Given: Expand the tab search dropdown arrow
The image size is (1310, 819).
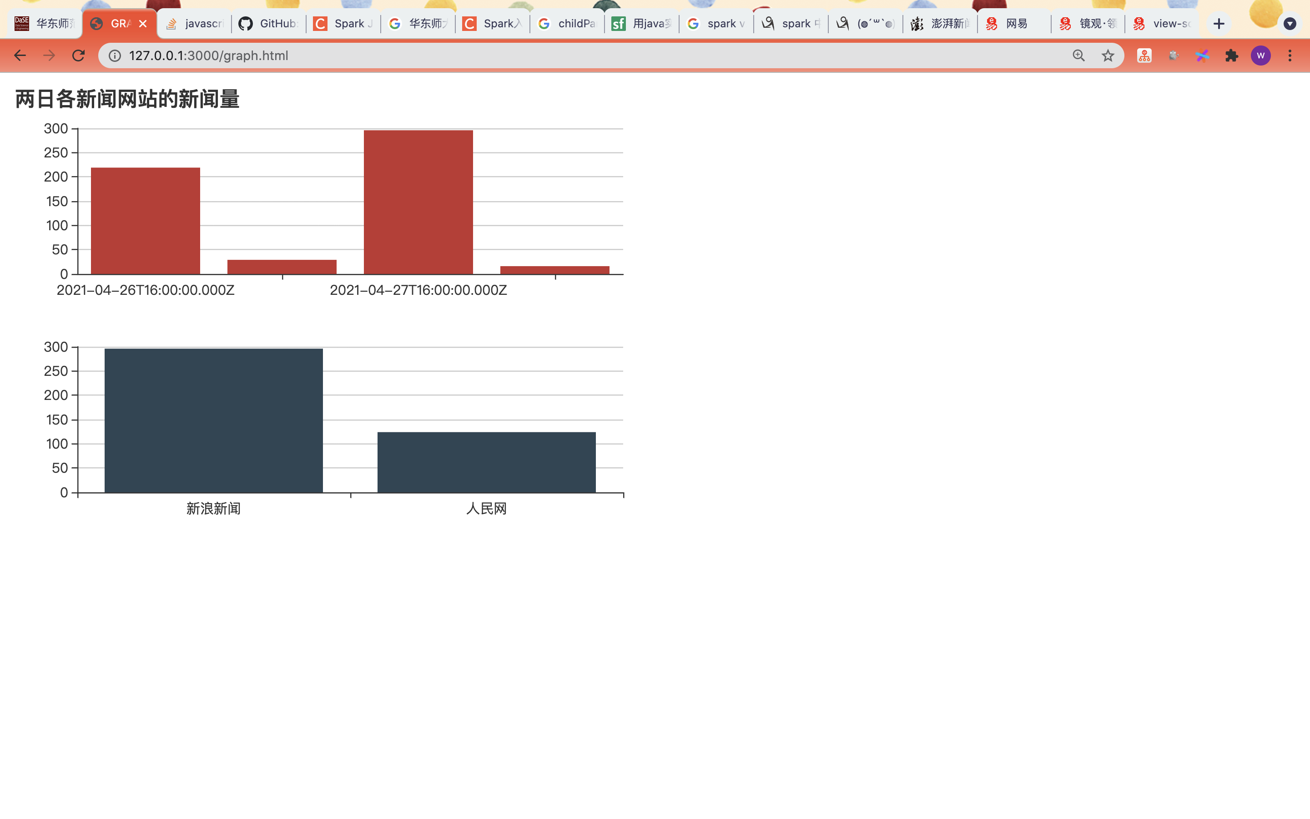Looking at the screenshot, I should tap(1290, 24).
